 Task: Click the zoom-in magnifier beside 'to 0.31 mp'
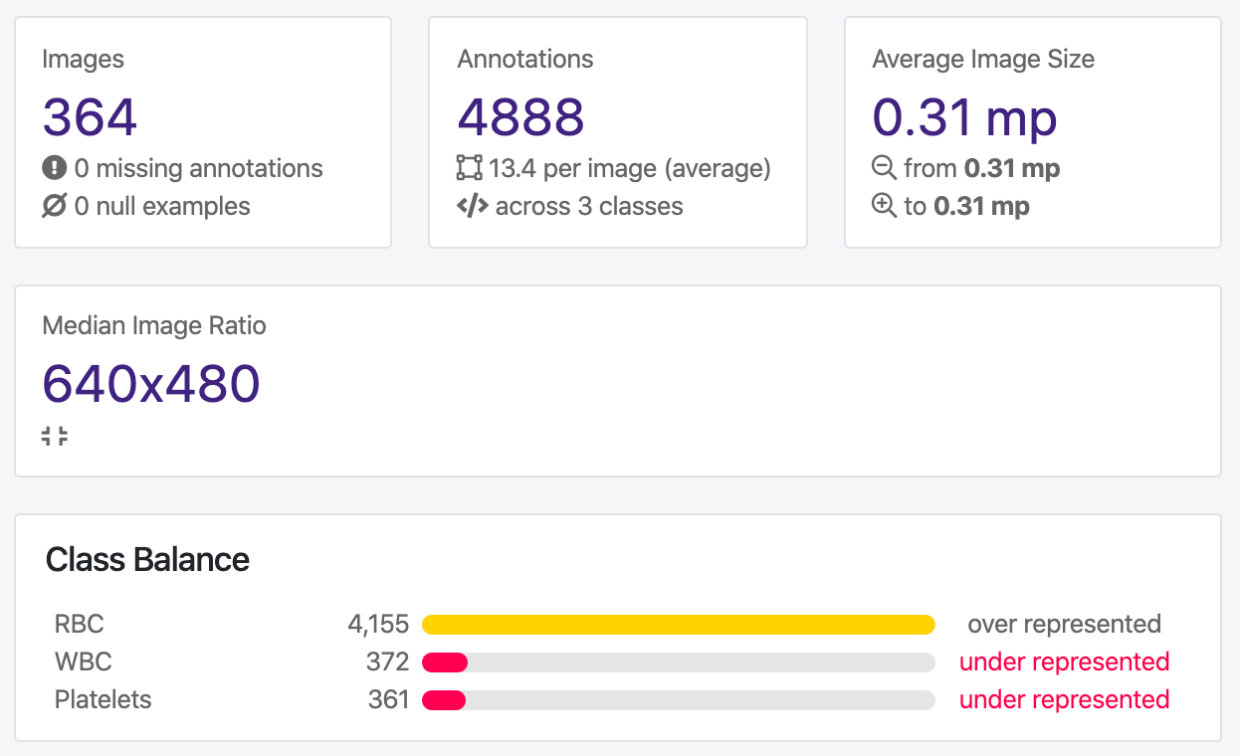(x=885, y=206)
